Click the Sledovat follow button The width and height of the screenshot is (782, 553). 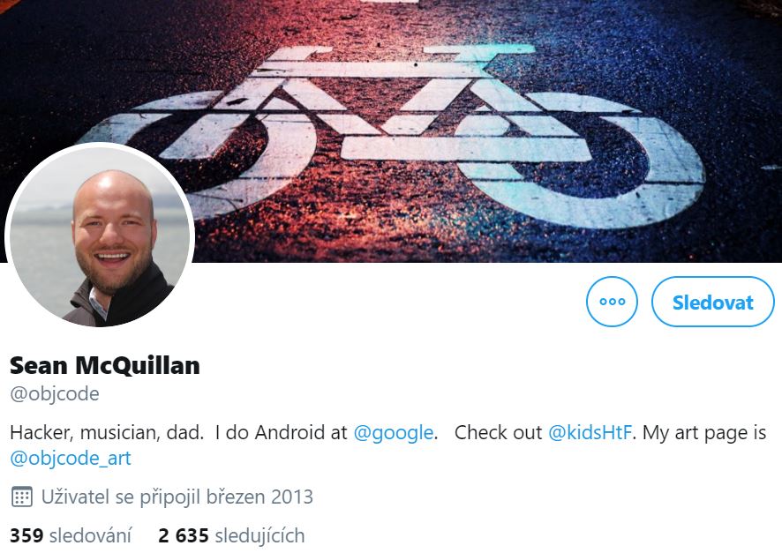(x=712, y=302)
